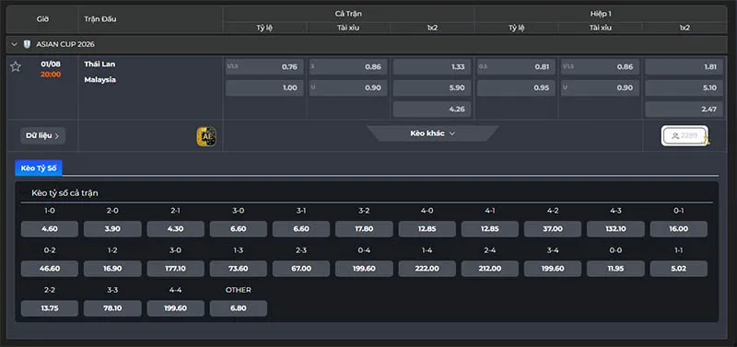737x347 pixels.
Task: Click the Hiệp 1 header
Action: (x=600, y=14)
